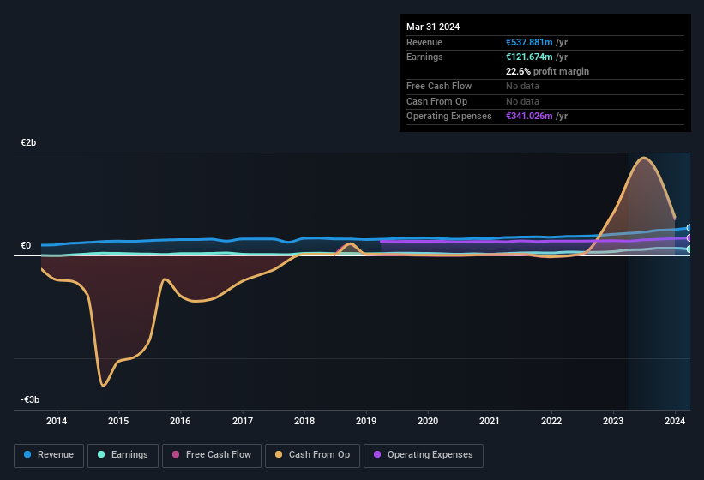Viewport: 704px width, 480px height.
Task: Click the blue Revenue endpoint marker on chart
Action: 689,228
